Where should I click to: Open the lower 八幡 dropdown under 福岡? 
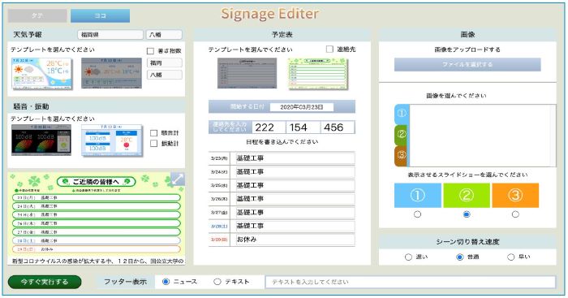click(165, 75)
